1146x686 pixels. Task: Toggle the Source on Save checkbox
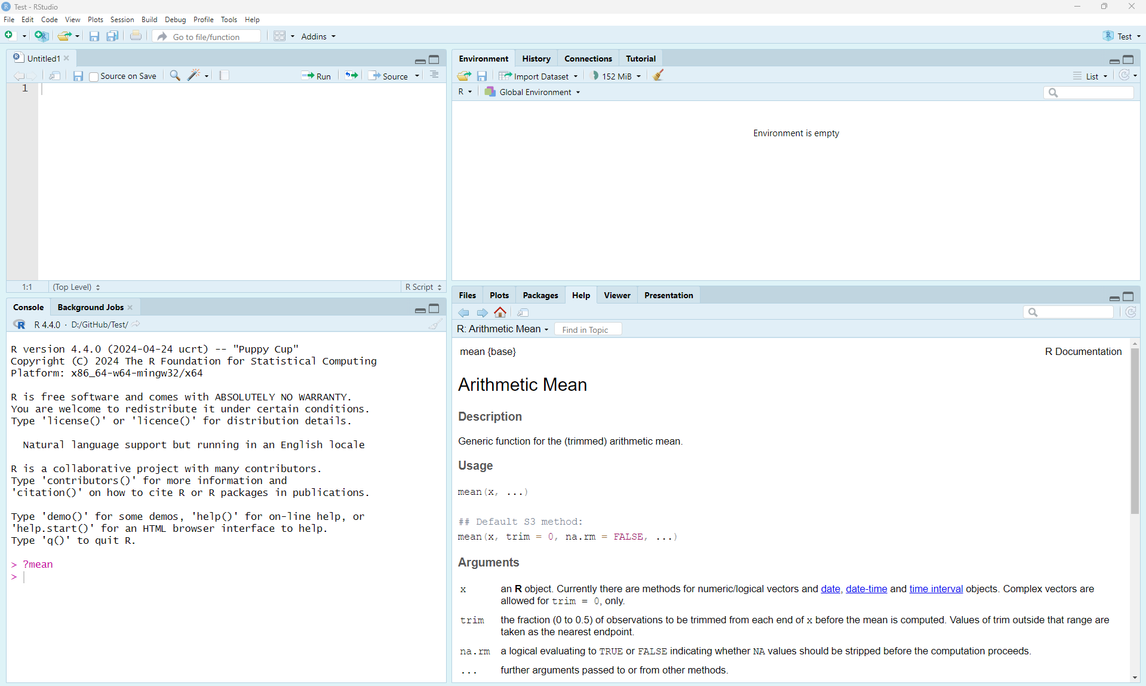(x=94, y=76)
